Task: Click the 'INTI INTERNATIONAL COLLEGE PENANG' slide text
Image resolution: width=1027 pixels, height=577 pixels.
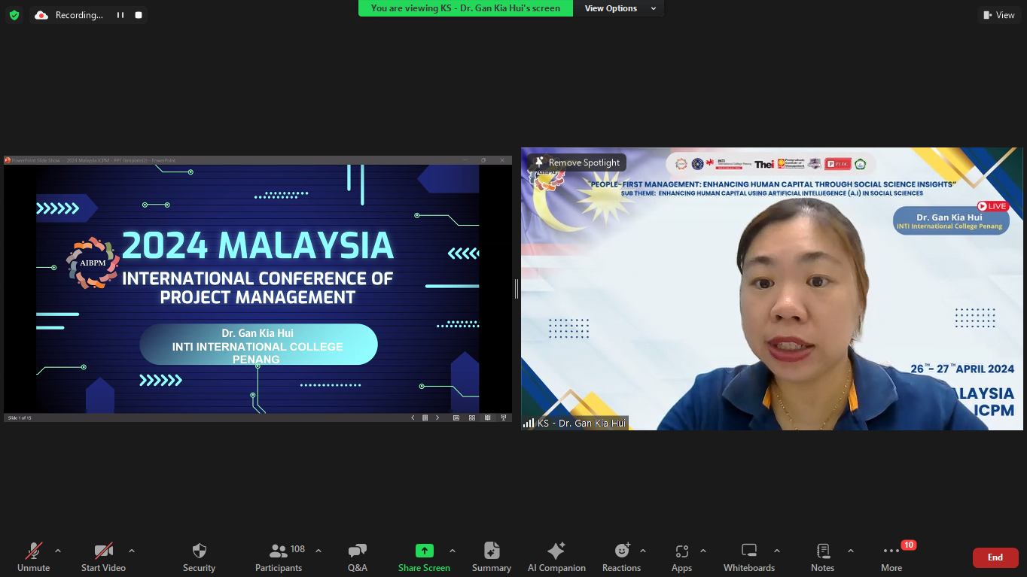Action: click(258, 353)
